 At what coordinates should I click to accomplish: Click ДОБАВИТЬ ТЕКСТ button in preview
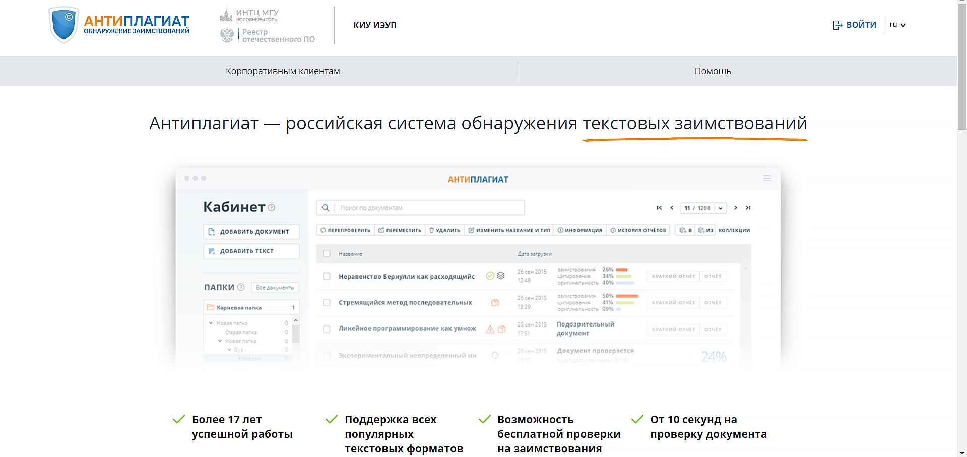click(x=251, y=251)
